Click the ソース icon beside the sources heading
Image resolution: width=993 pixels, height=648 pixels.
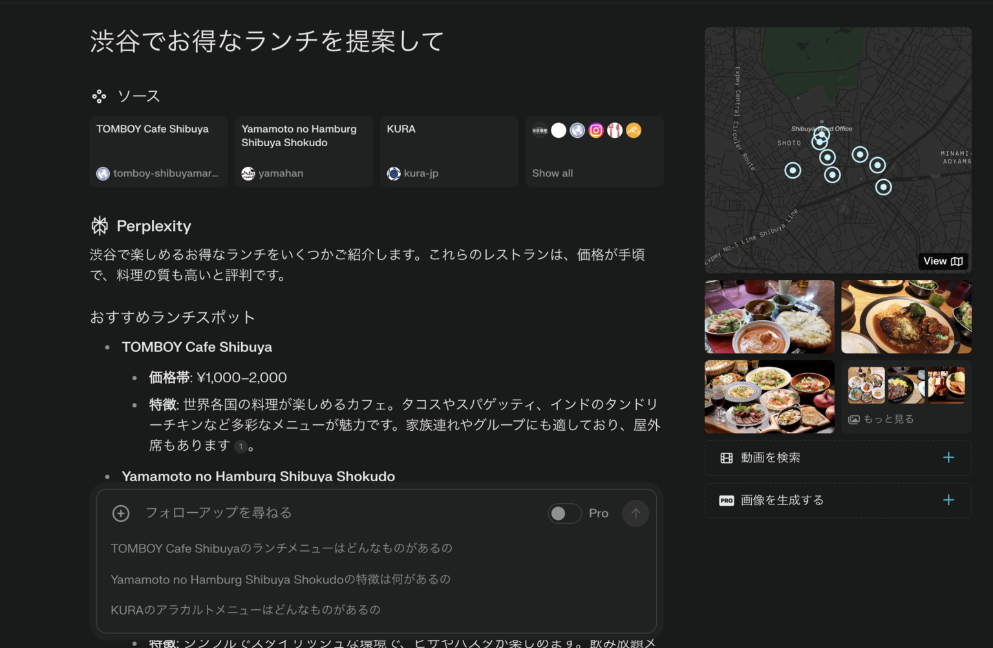(x=99, y=96)
